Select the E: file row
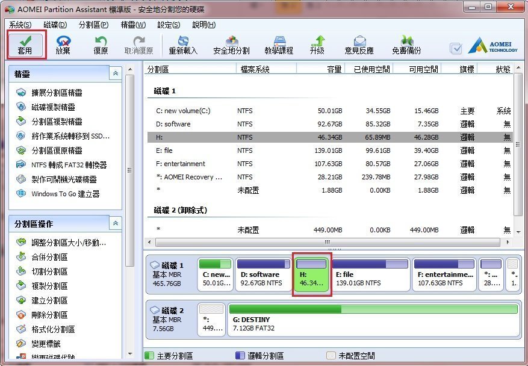 tap(330, 150)
